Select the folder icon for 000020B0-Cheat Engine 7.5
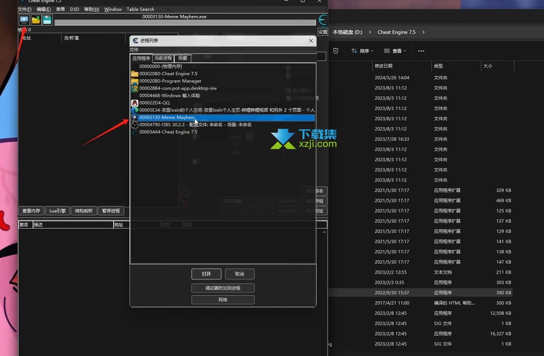The image size is (544, 356). [135, 74]
